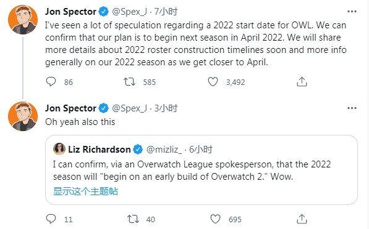Screen dimensions: 369x229
Task: Open Jon Spector's avatar on the second tweet
Action: pos(23,116)
